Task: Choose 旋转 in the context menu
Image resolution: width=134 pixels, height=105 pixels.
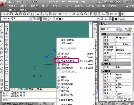Action: tap(76, 91)
